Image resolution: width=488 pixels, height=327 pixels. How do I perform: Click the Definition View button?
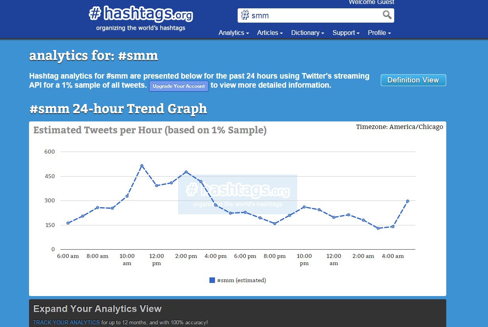(413, 80)
